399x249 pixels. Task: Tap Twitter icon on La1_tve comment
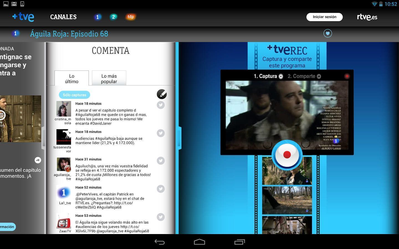161,189
